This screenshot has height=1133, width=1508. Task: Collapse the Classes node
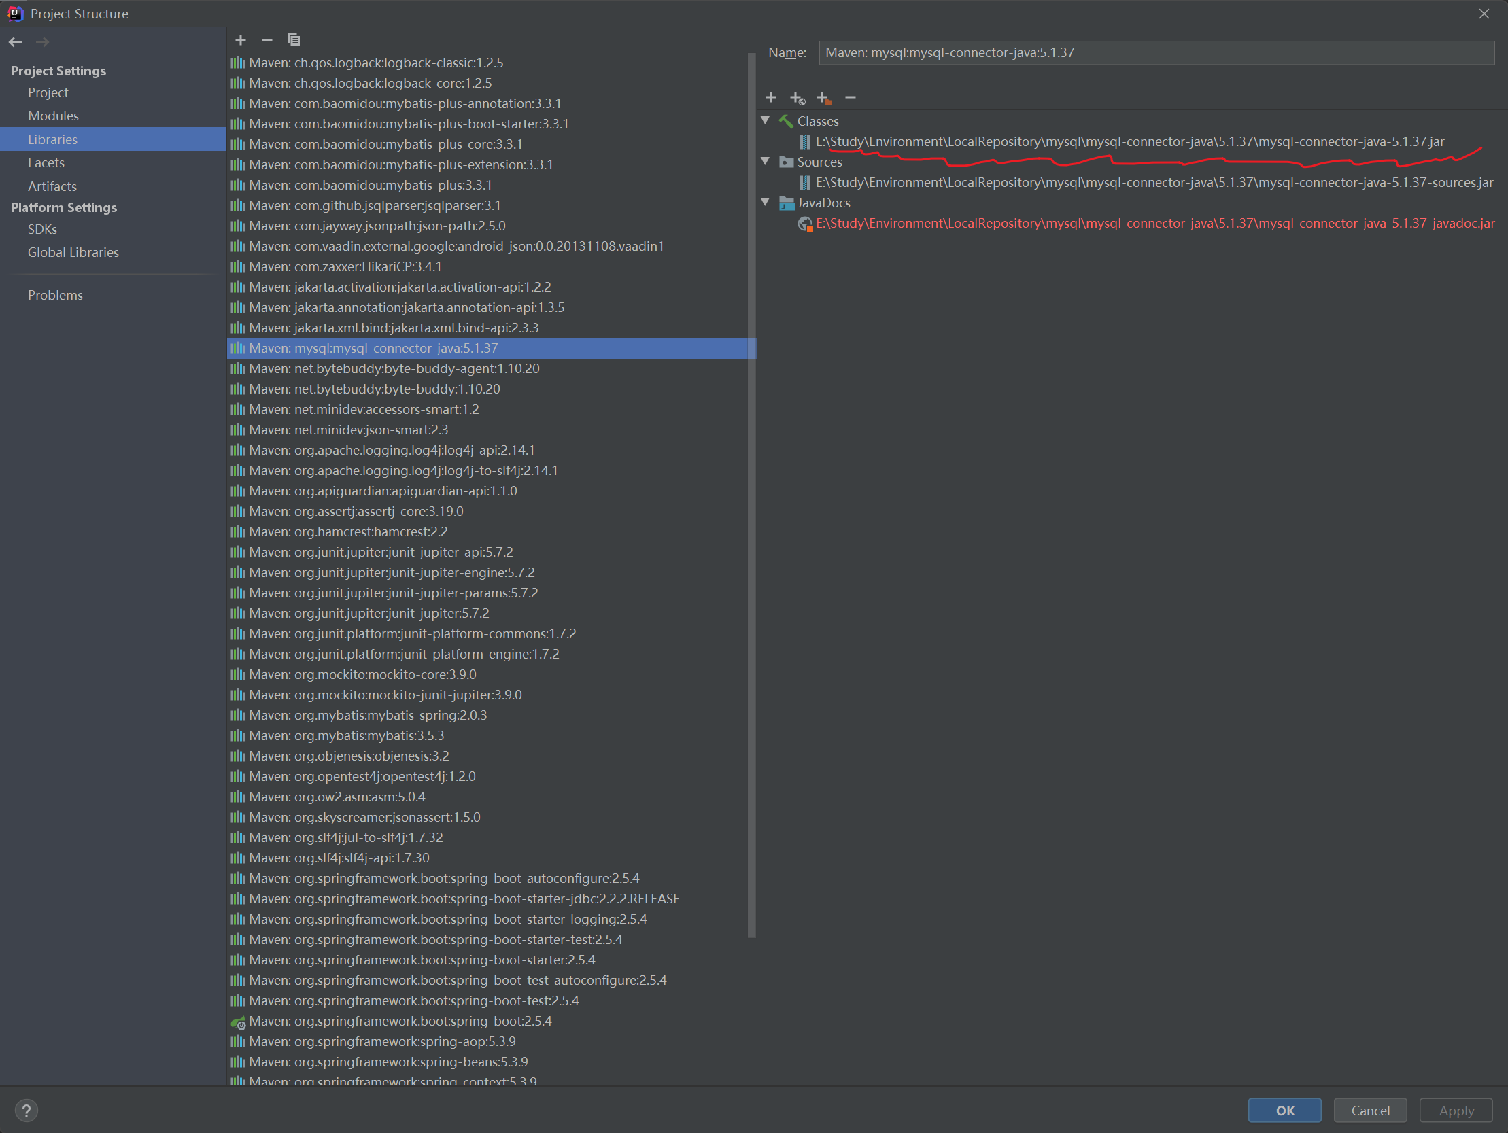tap(766, 121)
